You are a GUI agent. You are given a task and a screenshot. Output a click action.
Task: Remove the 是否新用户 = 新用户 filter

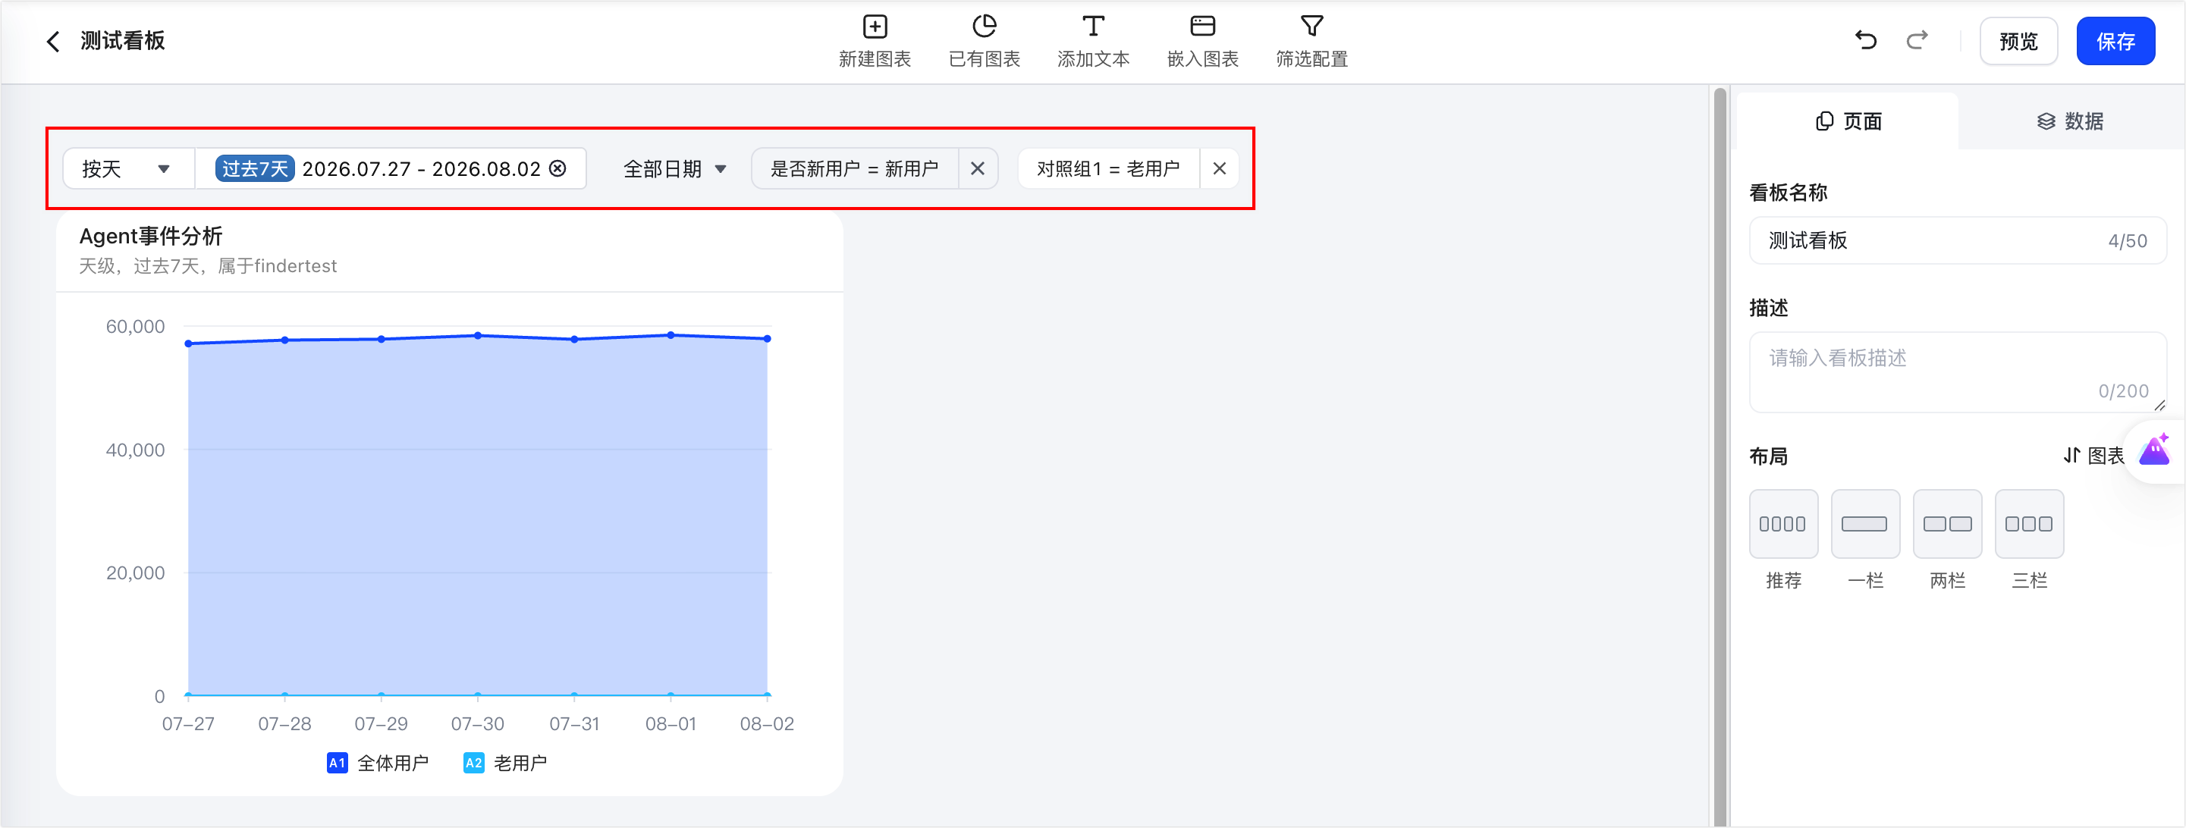tap(977, 168)
